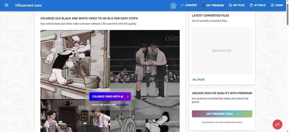Open the hamburger menu icon
Image resolution: width=289 pixels, height=132 pixels.
(x=7, y=5)
